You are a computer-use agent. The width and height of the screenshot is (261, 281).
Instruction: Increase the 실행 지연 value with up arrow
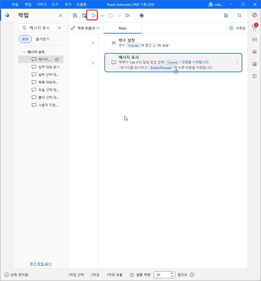click(x=172, y=273)
